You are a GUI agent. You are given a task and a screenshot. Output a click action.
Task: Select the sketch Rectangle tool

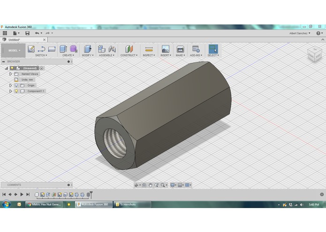pos(52,49)
